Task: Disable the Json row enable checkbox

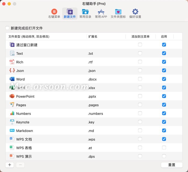Action: tap(164, 70)
